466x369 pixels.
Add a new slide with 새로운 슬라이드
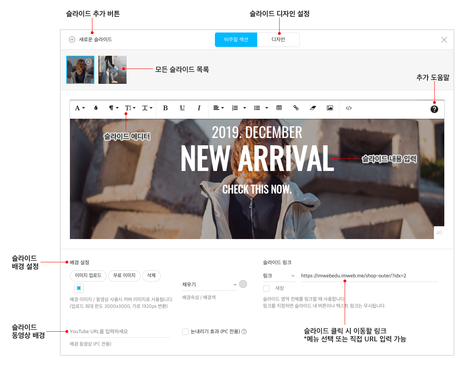[x=90, y=39]
